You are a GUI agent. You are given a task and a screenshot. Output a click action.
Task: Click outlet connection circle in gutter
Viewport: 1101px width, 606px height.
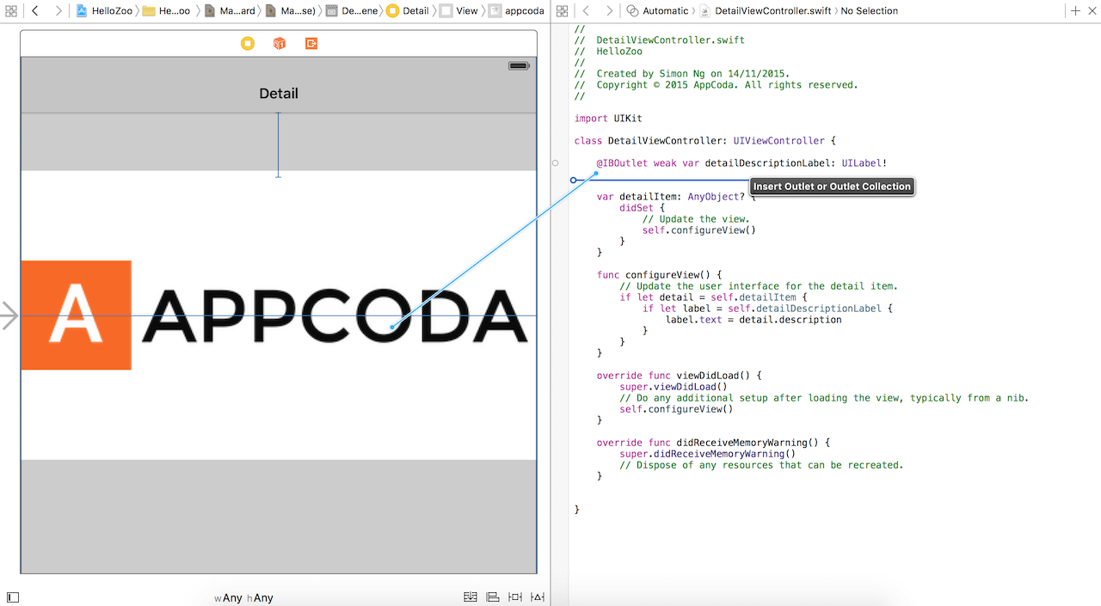pyautogui.click(x=555, y=162)
